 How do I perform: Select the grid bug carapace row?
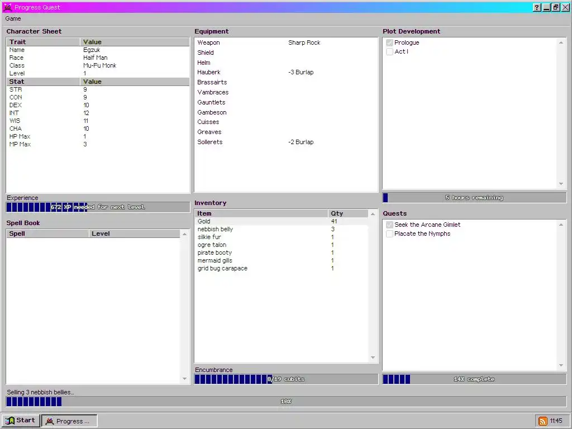[x=282, y=269]
